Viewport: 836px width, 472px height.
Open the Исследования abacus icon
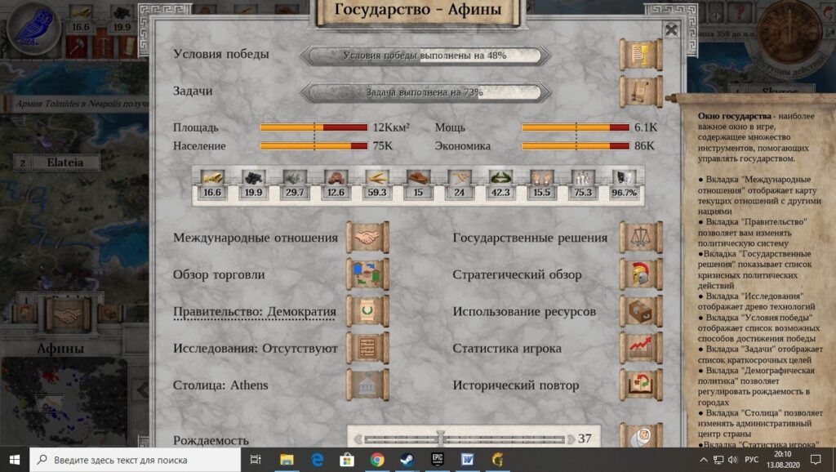[367, 348]
